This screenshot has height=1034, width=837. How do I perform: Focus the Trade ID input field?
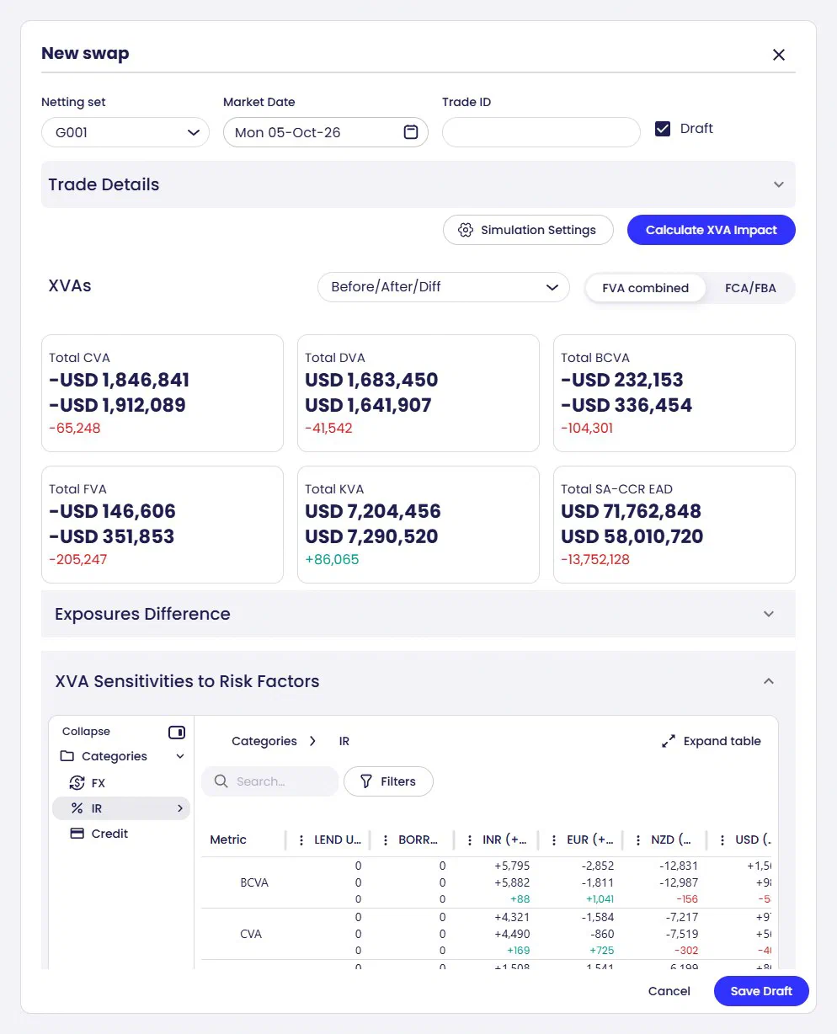tap(541, 132)
